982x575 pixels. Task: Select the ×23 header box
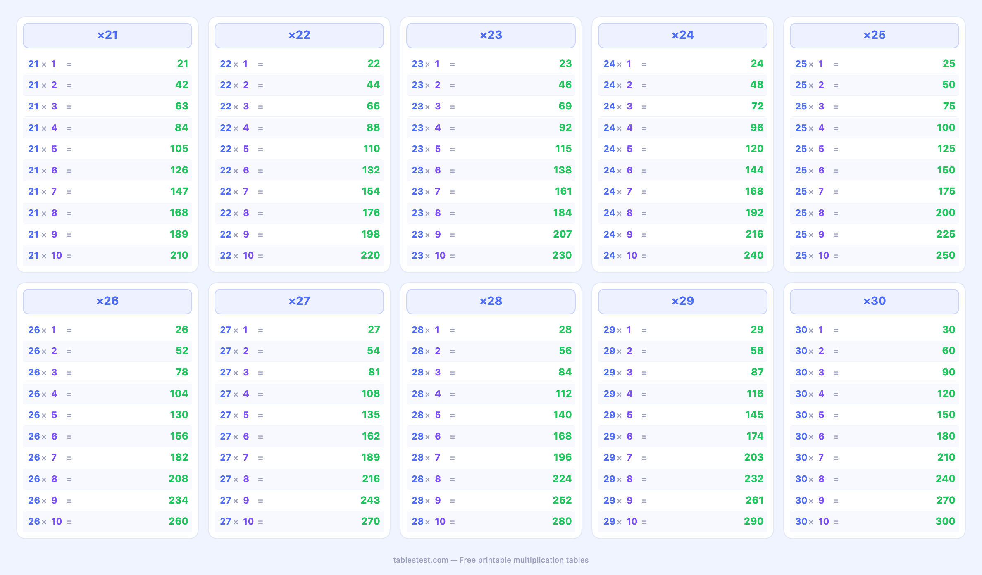[x=491, y=35]
